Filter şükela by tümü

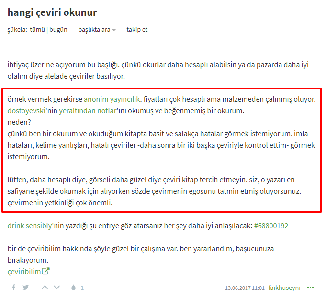point(37,30)
